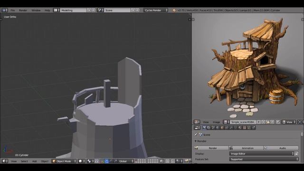Toggle lock camera and layers to scene

(x=161, y=161)
